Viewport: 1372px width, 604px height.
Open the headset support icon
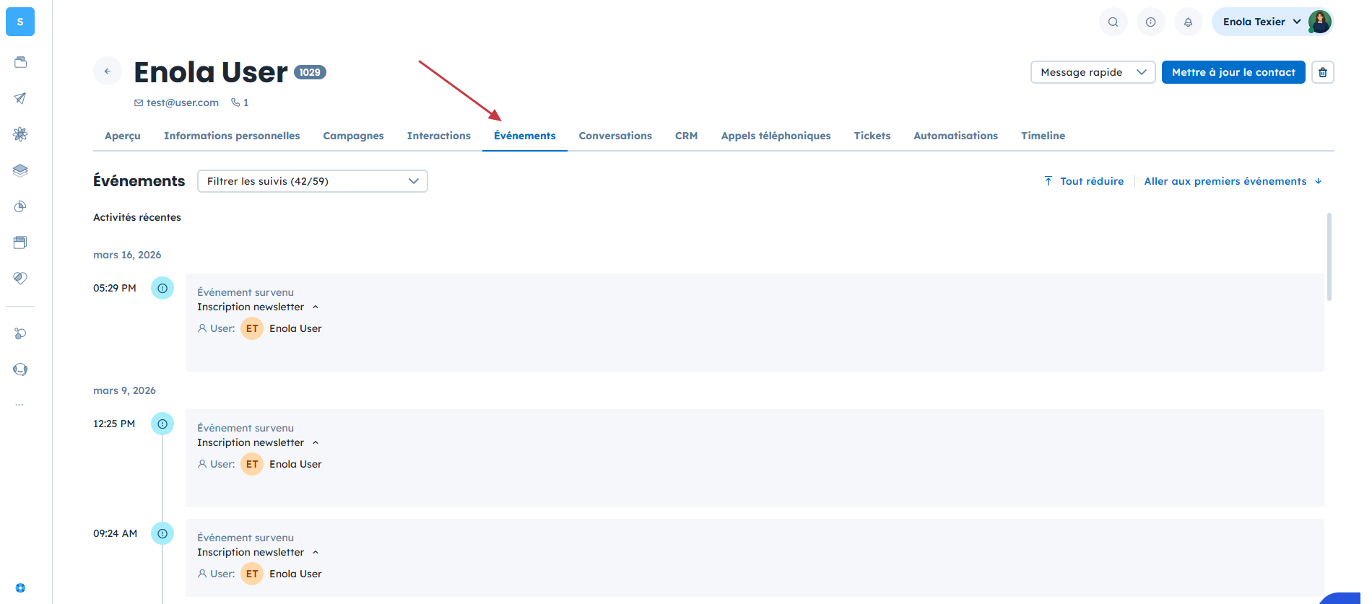tap(20, 369)
